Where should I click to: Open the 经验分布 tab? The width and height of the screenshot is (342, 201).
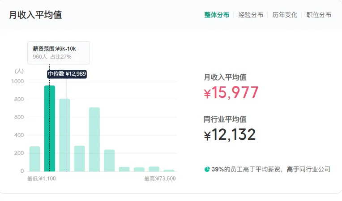[251, 15]
